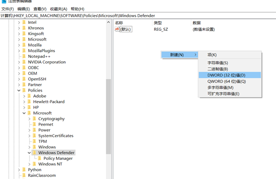Expand the Cryptography node
276x179 pixels.
pos(30,119)
